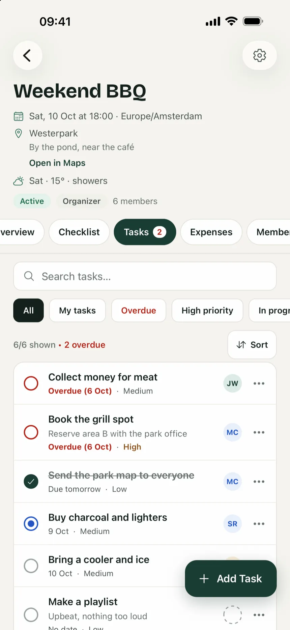Open Book the grill spot task title
This screenshot has height=630, width=290.
91,419
